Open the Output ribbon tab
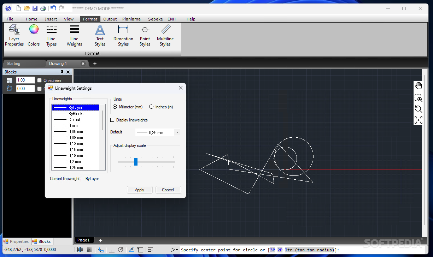 click(x=110, y=19)
